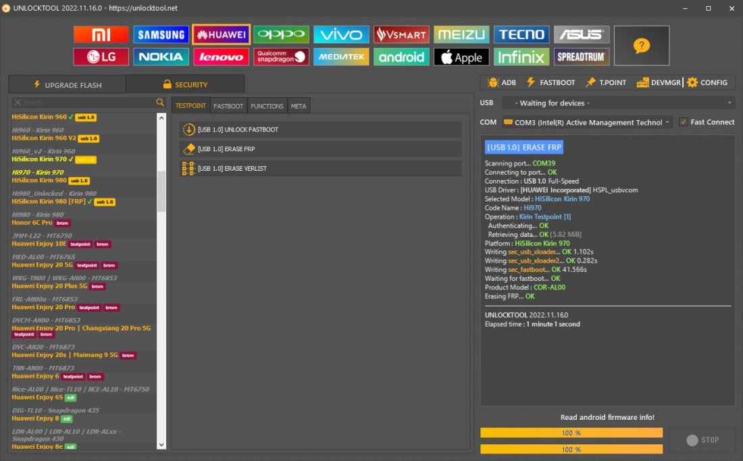Select Huawei Enjoy 10E model

39,244
